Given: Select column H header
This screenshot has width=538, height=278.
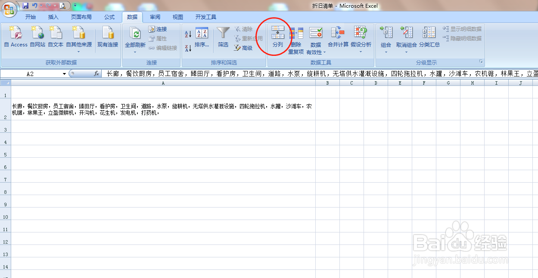Looking at the screenshot, I should pyautogui.click(x=472, y=83).
